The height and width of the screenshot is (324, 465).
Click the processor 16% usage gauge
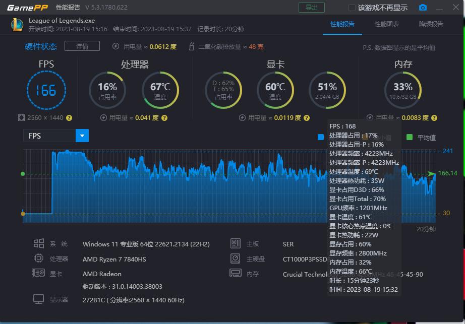[107, 90]
